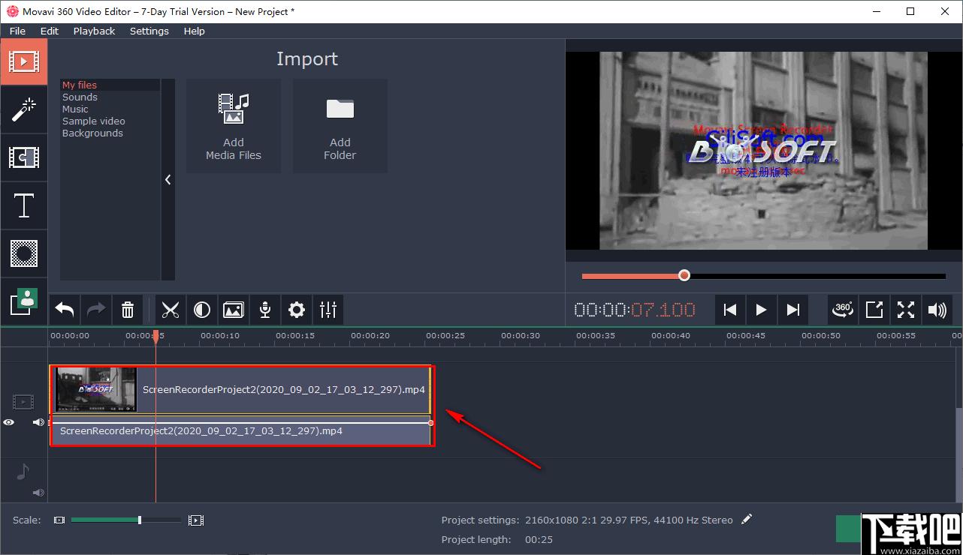Open the Import media tab icon
Viewport: 963px width, 555px height.
23,61
